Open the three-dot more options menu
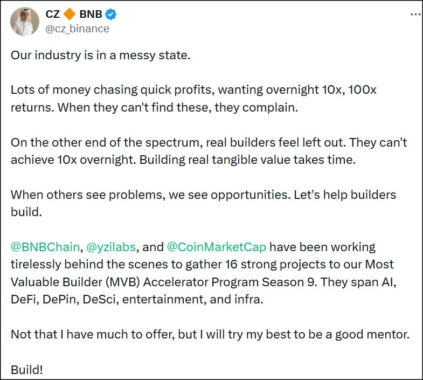 pyautogui.click(x=414, y=15)
